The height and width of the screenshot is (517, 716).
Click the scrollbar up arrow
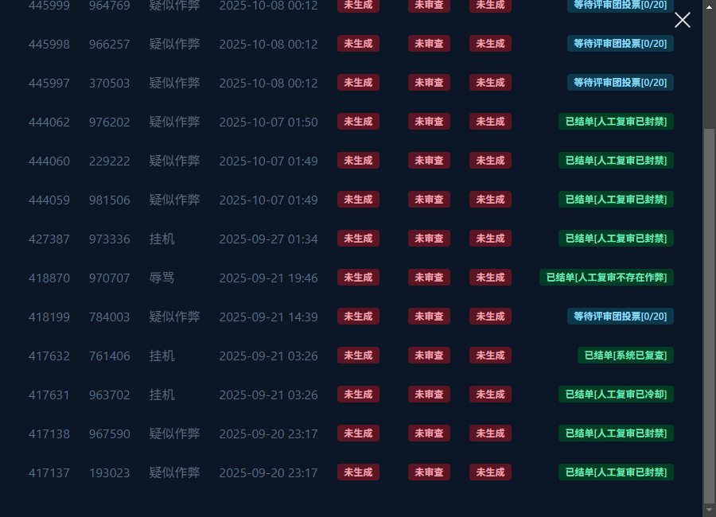[709, 7]
